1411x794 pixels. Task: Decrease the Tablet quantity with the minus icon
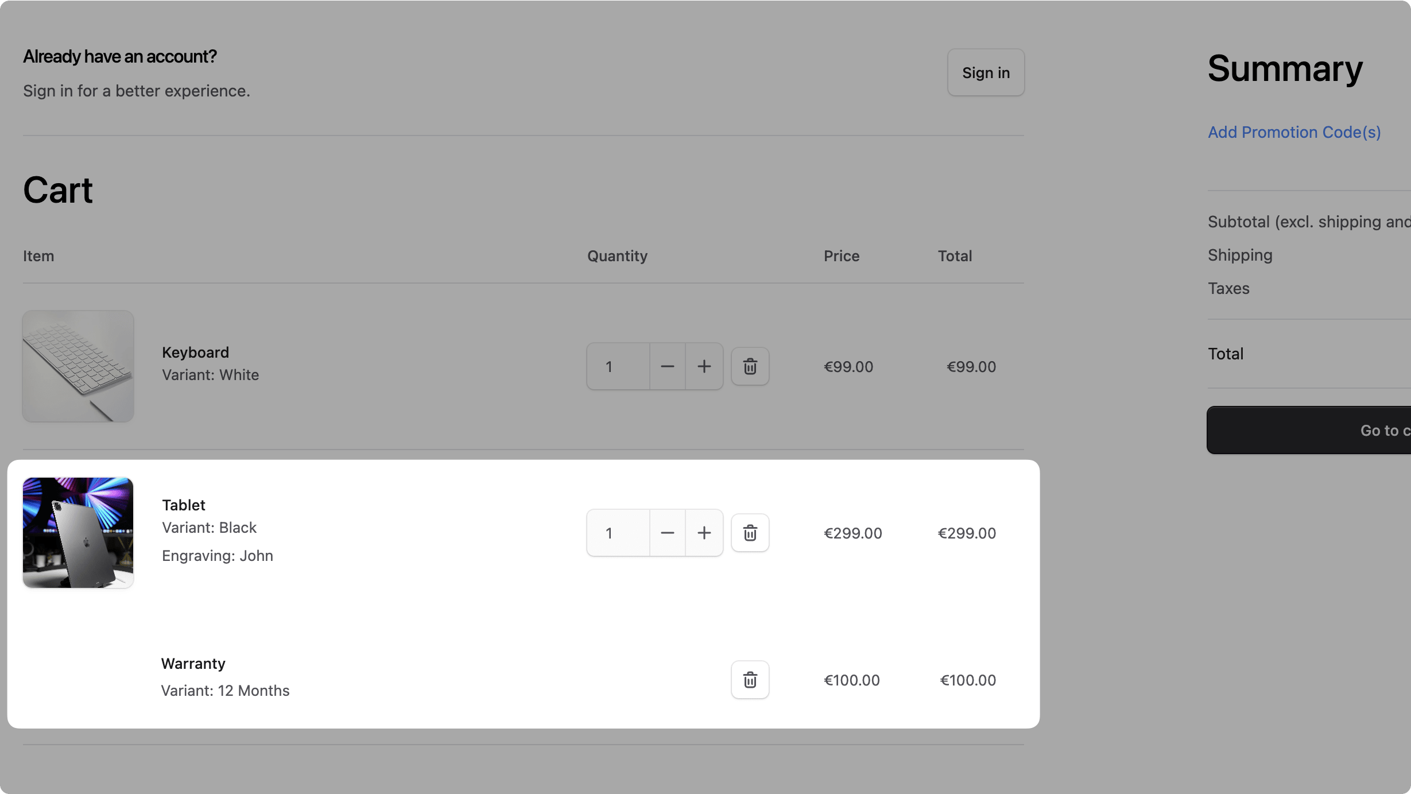tap(667, 533)
